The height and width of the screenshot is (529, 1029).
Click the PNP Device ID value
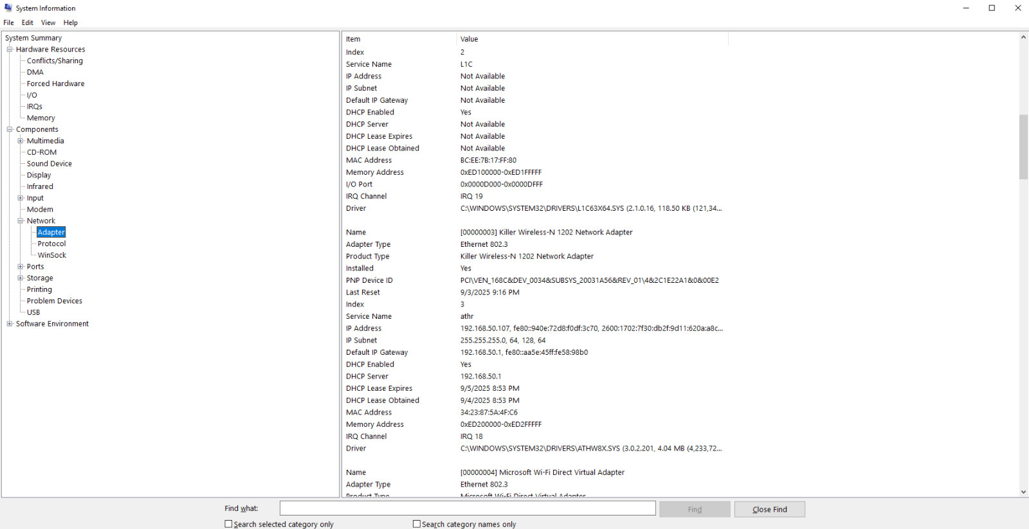590,280
